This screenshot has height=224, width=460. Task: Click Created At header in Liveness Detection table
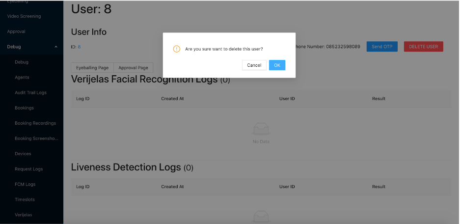coord(172,187)
